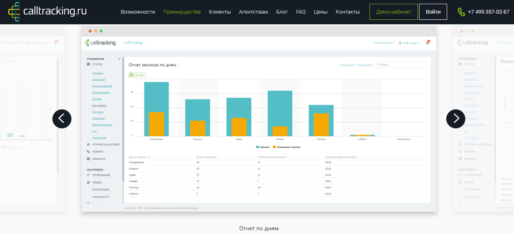
Task: Toggle Уникальных звонков legend series
Action: (286, 147)
